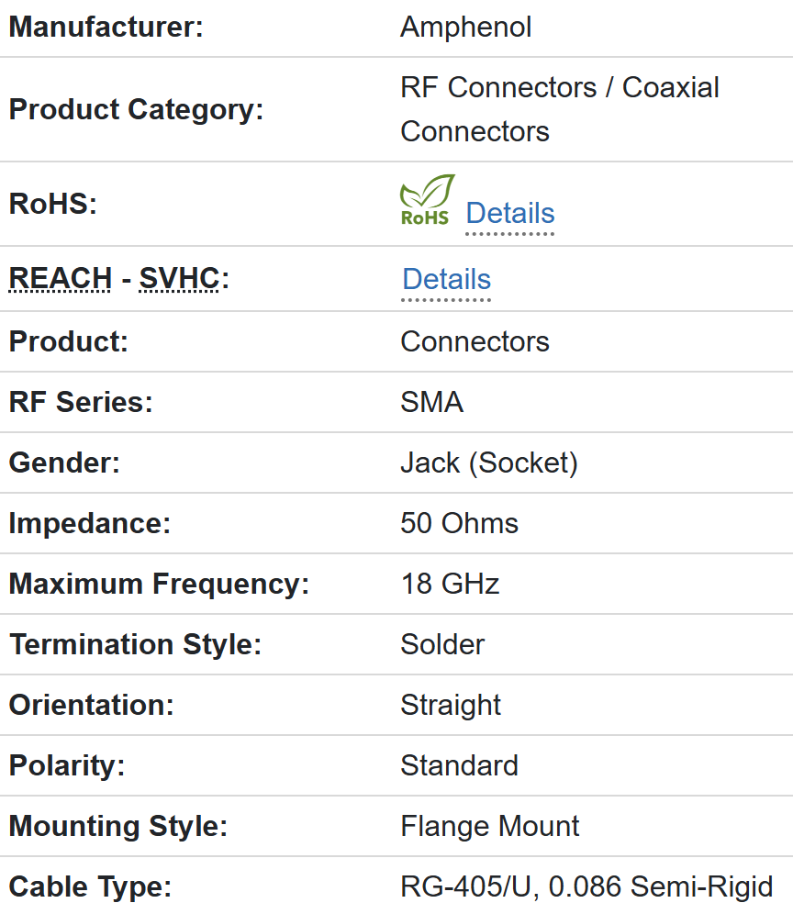The image size is (793, 914).
Task: Select the Flange Mount value
Action: (489, 826)
